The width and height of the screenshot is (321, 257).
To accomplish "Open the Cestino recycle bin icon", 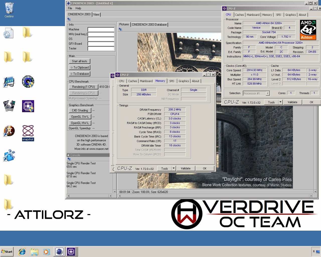I will click(9, 10).
